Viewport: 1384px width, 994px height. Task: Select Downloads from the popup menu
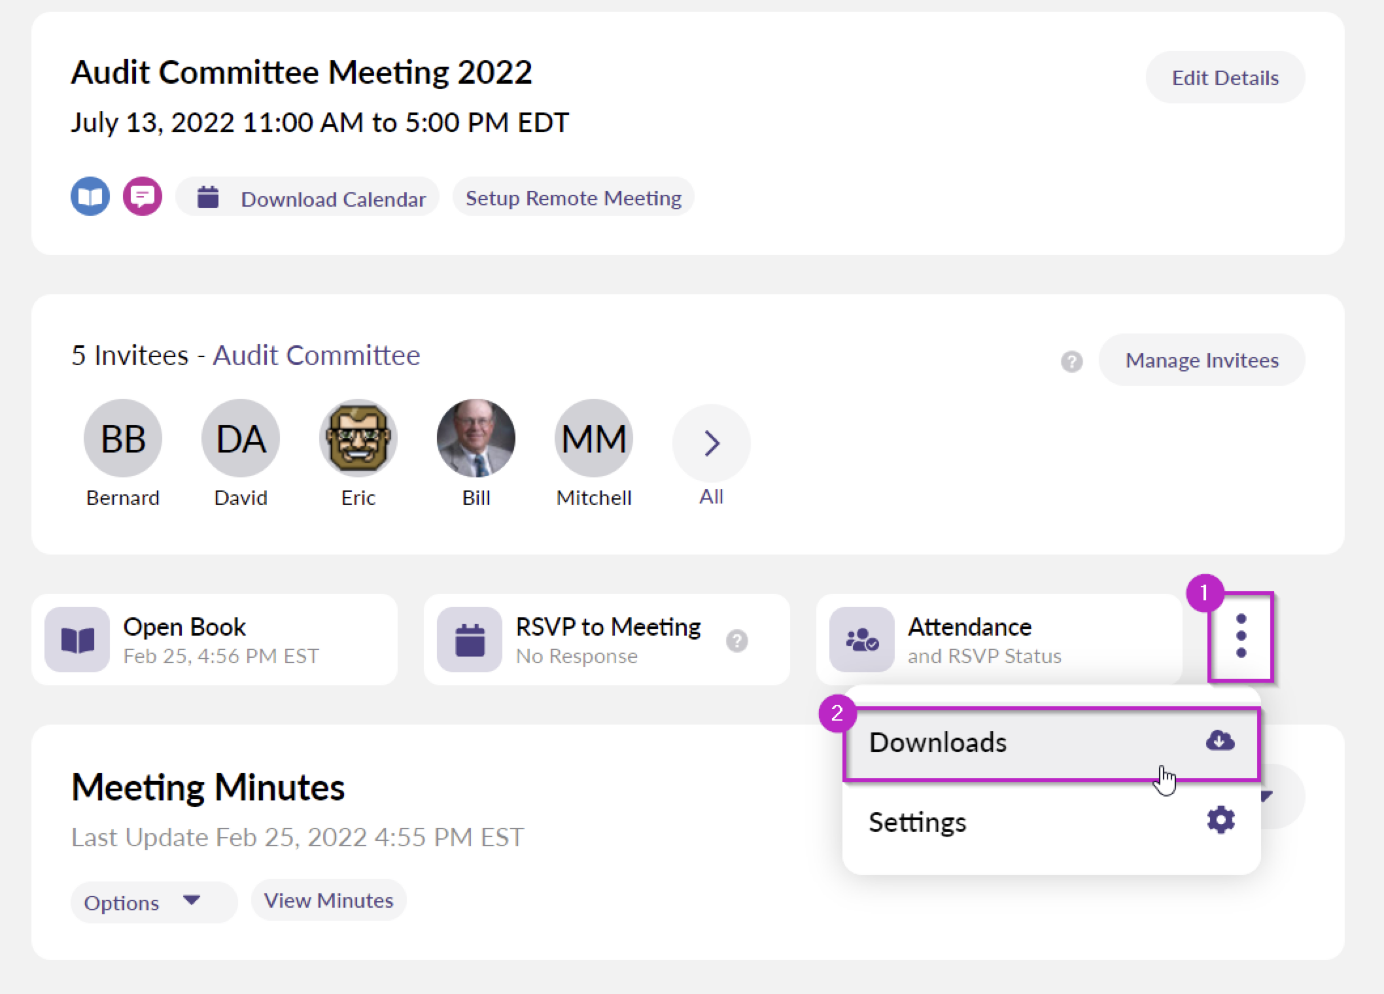[1051, 743]
